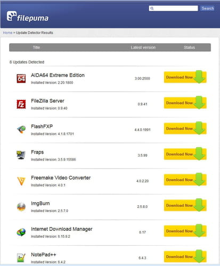Click the ImgBurn disc icon
Image resolution: width=220 pixels, height=266 pixels.
tap(21, 207)
